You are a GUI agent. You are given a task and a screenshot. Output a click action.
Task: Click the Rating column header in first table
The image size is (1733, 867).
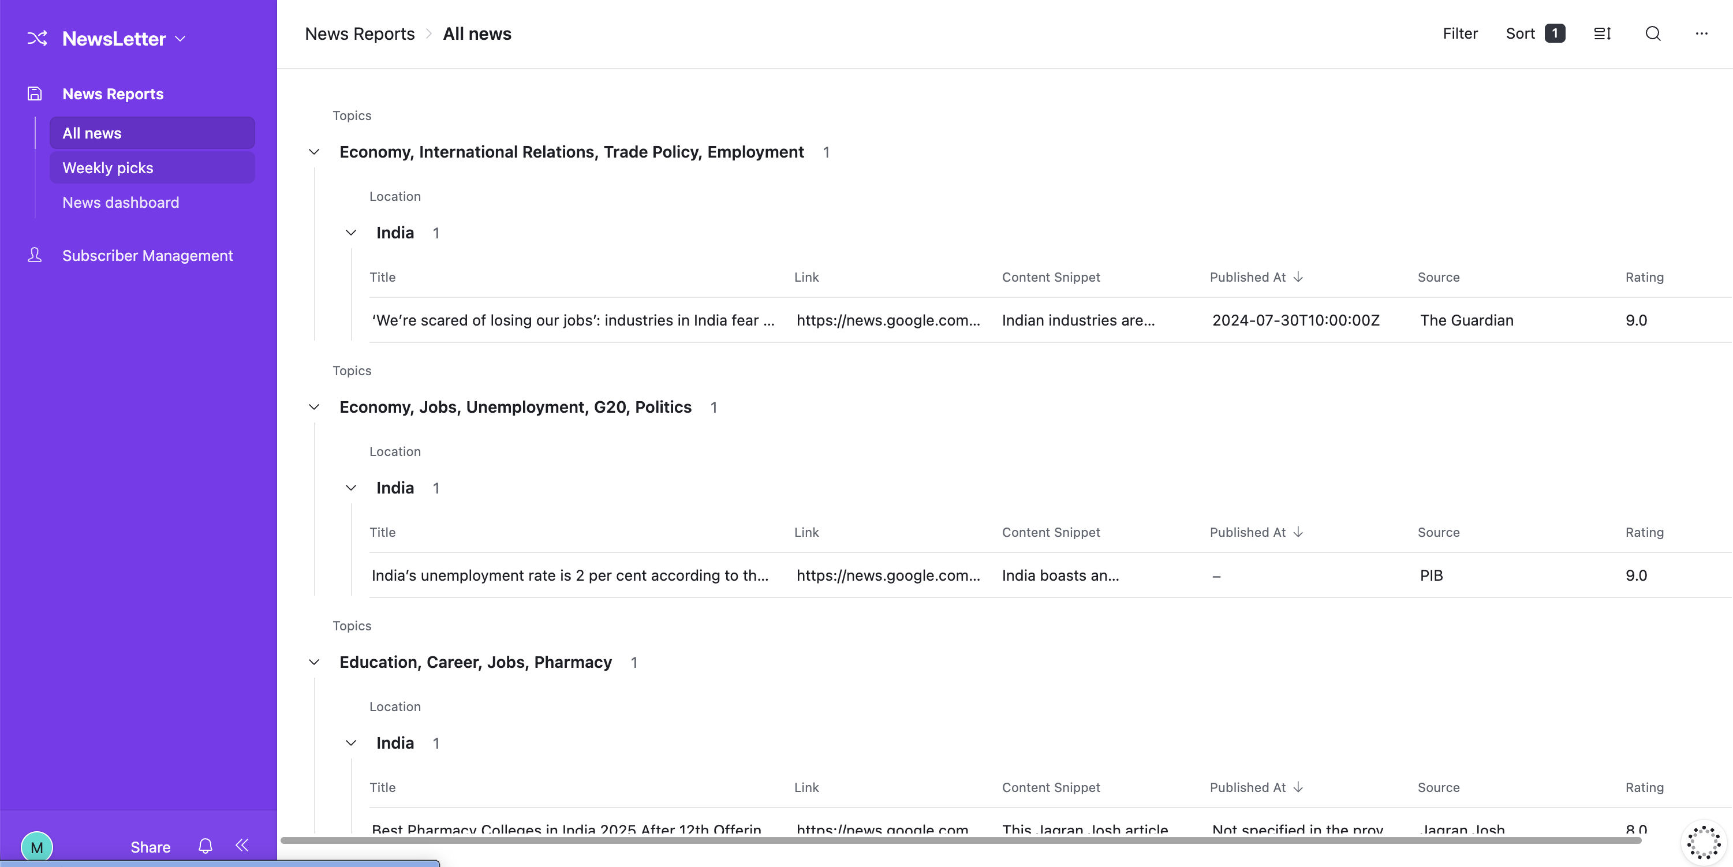1644,276
